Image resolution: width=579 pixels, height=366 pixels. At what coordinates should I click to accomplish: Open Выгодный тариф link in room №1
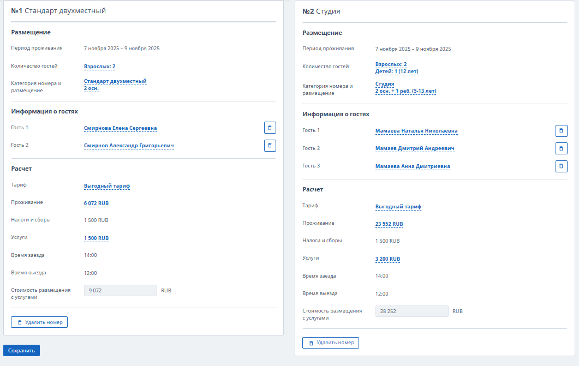[x=107, y=186]
